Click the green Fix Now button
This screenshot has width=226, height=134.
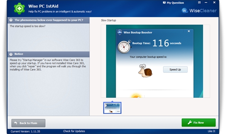(199, 123)
